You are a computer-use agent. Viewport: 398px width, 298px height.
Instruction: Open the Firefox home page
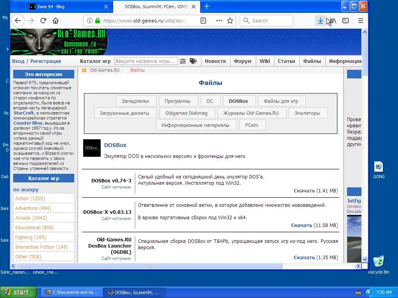point(56,21)
